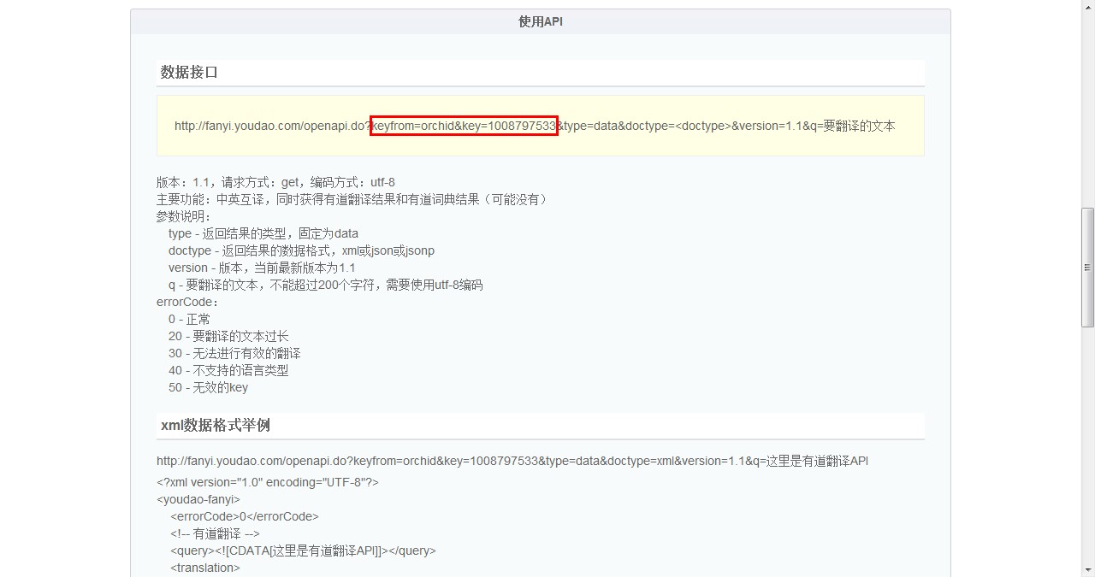Click the API URL in yellow box
Viewport: 1095px width, 577px height.
pyautogui.click(x=535, y=126)
